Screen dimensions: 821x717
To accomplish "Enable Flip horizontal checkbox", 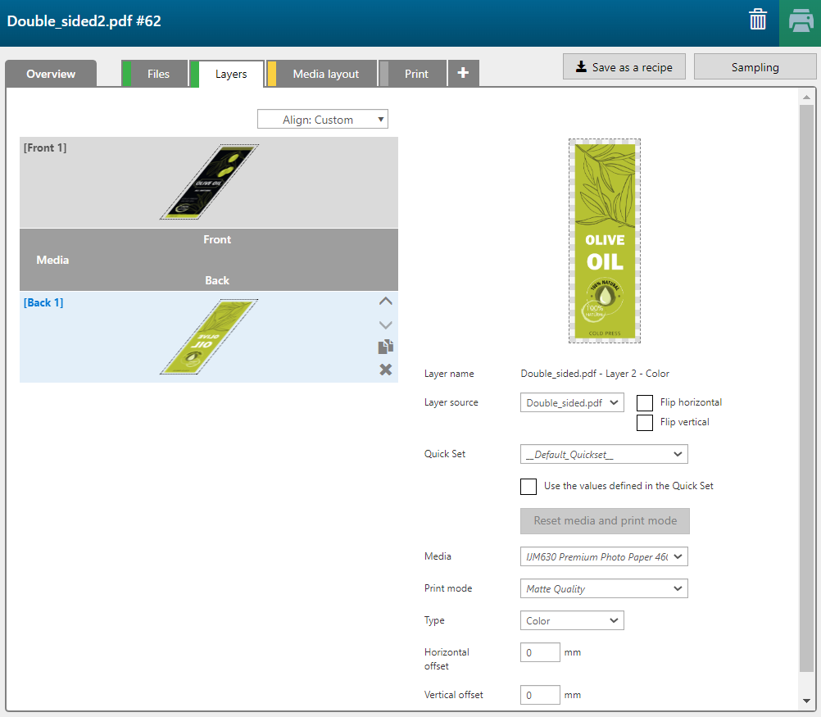I will (645, 402).
